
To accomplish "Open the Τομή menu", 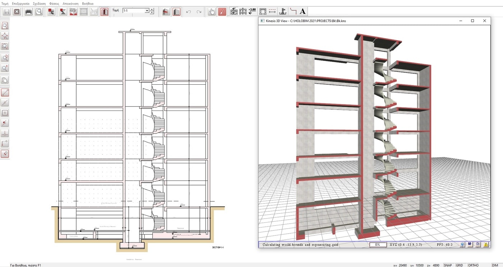I will coord(5,3).
